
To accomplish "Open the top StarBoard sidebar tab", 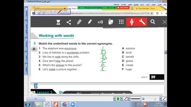I will click(26, 13).
